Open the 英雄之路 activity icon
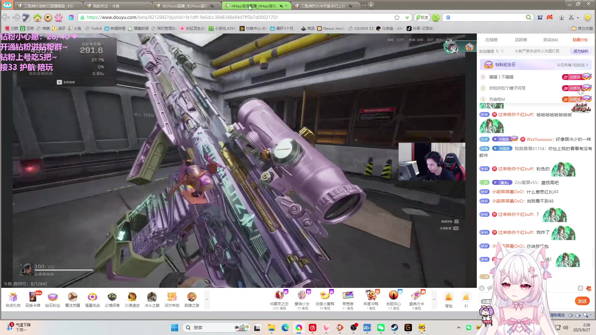This screenshot has width=596, height=335. point(192,299)
